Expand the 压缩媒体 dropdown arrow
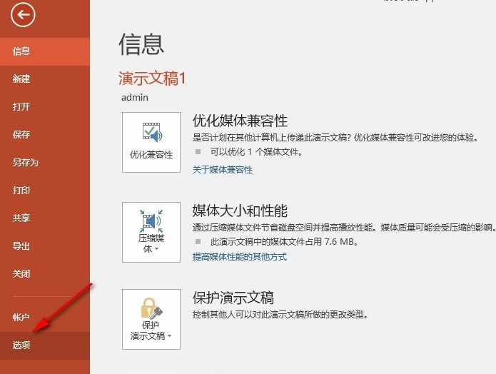 (x=156, y=250)
